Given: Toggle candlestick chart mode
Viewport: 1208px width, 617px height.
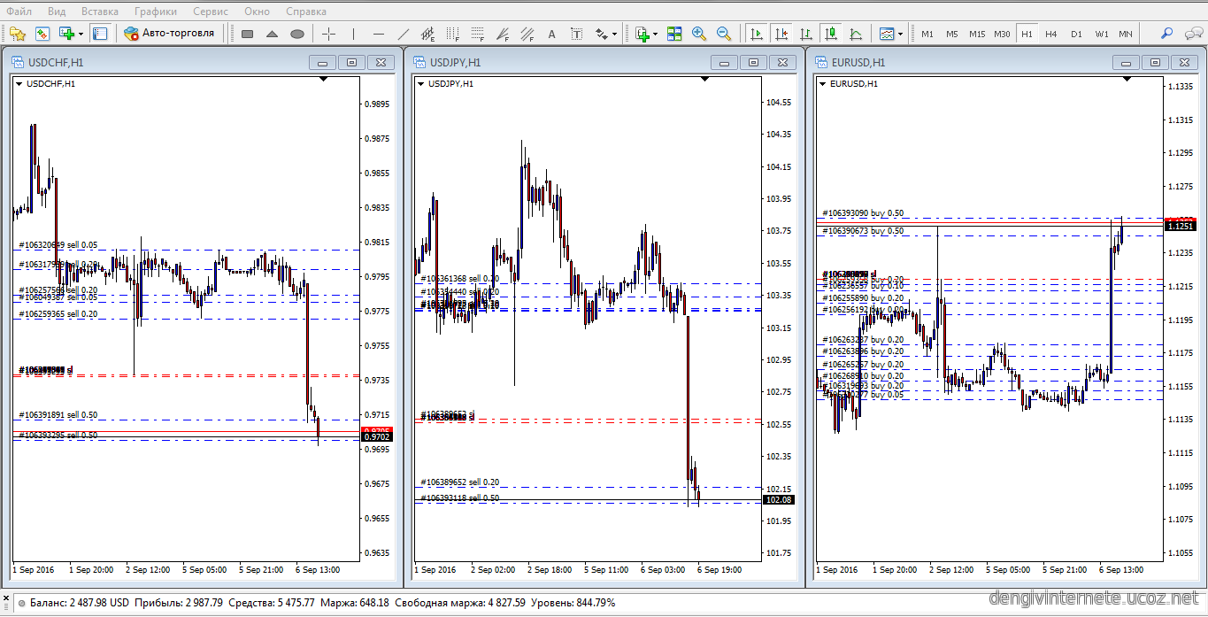Looking at the screenshot, I should pyautogui.click(x=831, y=34).
